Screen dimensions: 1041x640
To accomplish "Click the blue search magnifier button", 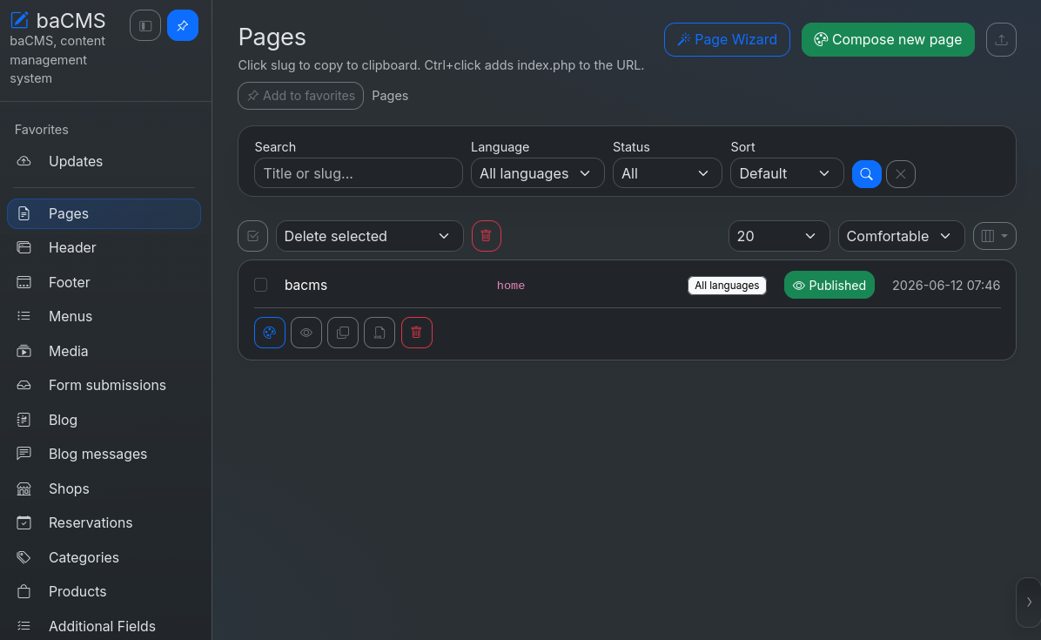I will 866,174.
